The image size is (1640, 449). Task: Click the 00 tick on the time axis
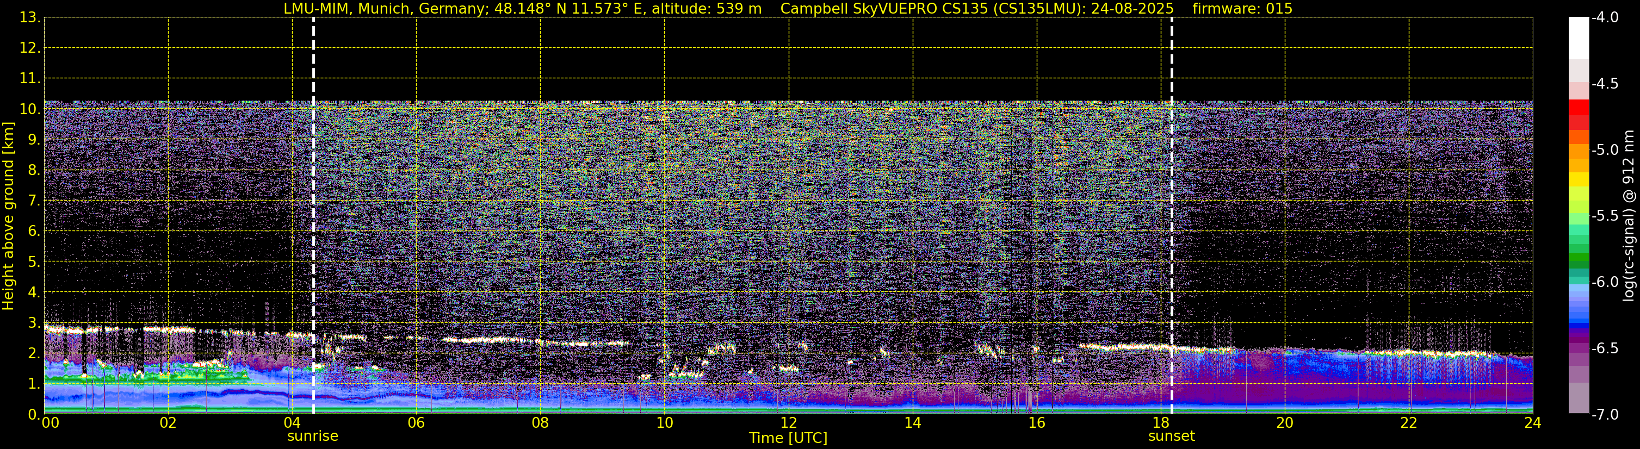(x=50, y=423)
